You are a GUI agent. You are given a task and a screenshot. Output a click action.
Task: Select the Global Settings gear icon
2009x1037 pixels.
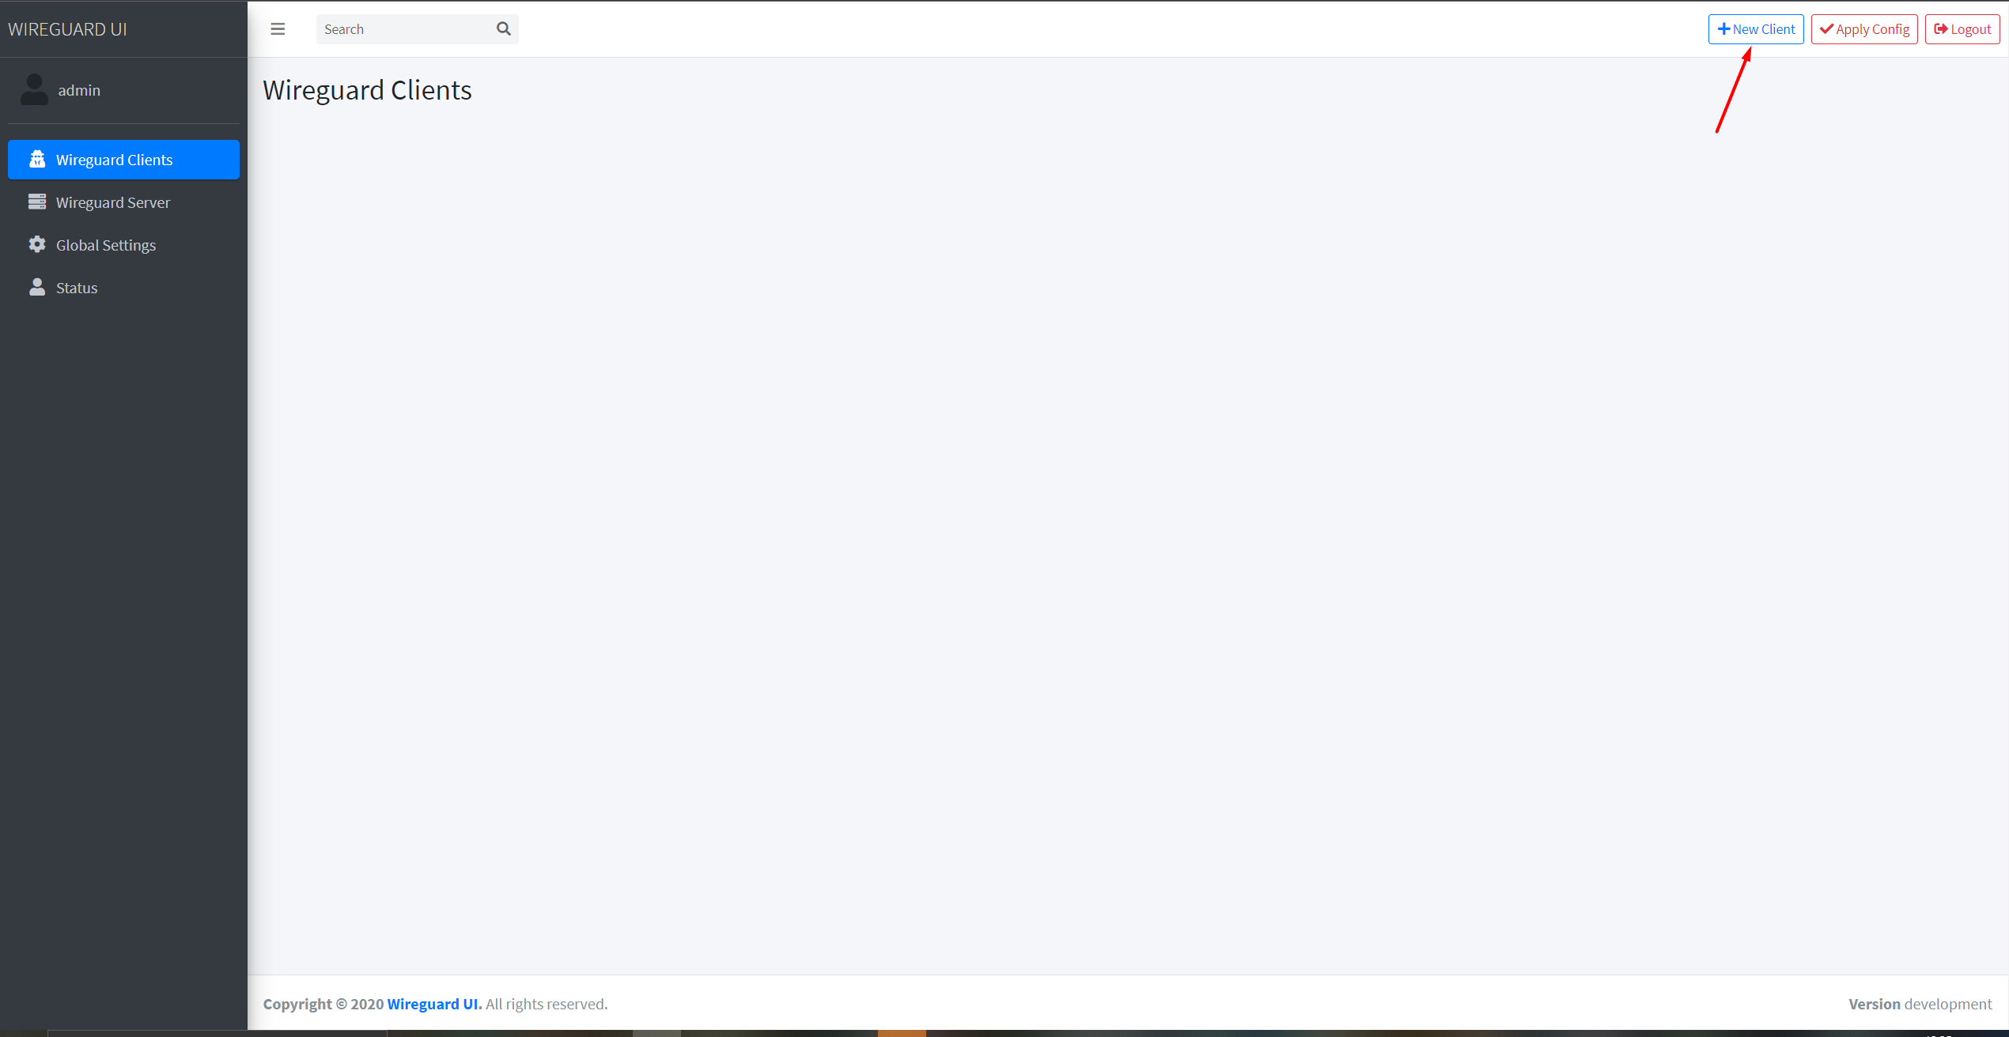point(36,245)
